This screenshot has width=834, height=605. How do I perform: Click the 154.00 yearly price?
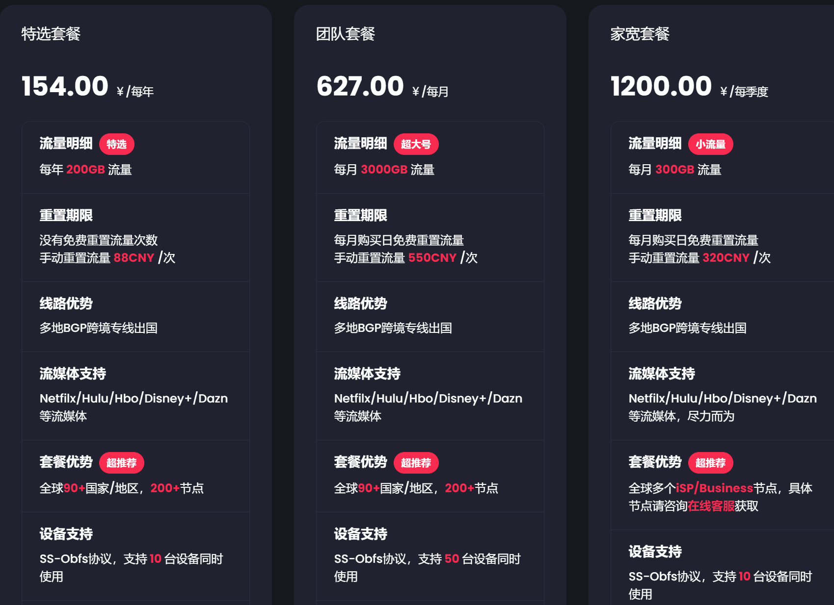[x=65, y=86]
